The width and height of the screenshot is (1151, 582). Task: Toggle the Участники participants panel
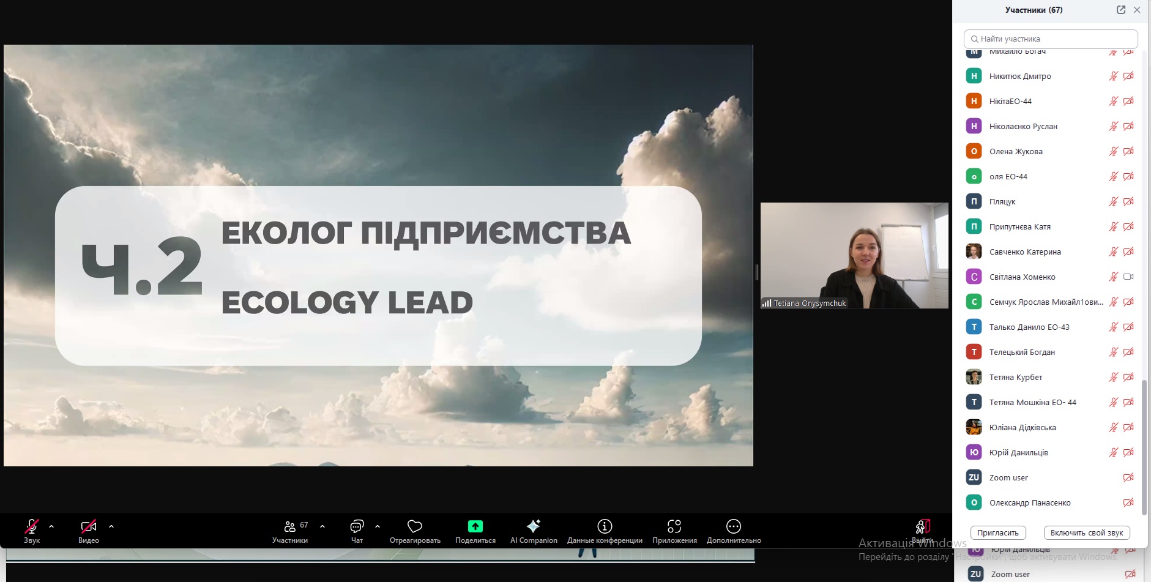pyautogui.click(x=290, y=527)
